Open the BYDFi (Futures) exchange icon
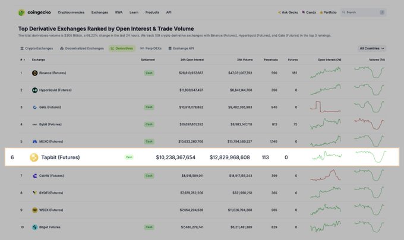 35,193
